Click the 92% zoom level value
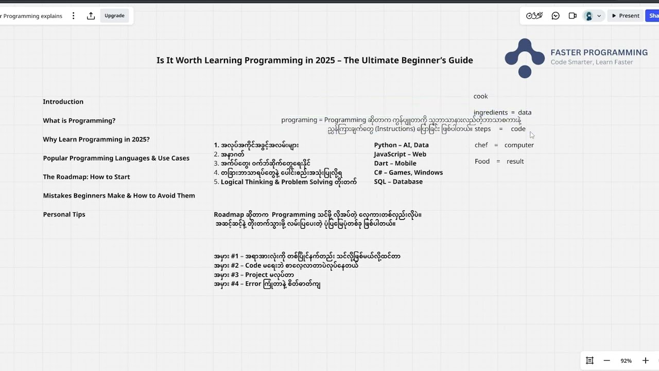The image size is (659, 371). [x=626, y=361]
